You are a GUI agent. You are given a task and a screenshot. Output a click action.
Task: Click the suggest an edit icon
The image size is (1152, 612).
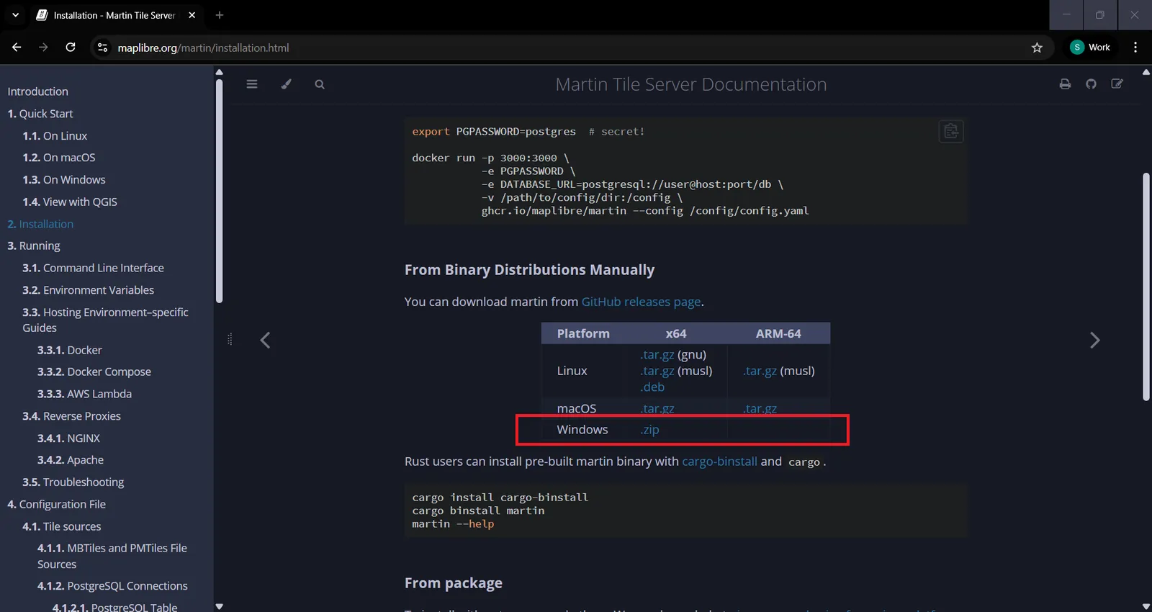point(1117,84)
